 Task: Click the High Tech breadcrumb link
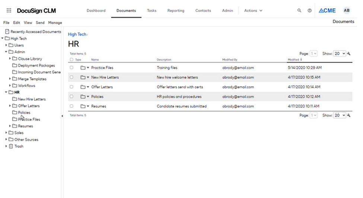tap(77, 34)
